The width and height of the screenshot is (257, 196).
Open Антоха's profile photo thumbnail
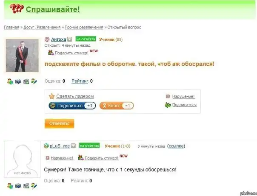click(22, 56)
